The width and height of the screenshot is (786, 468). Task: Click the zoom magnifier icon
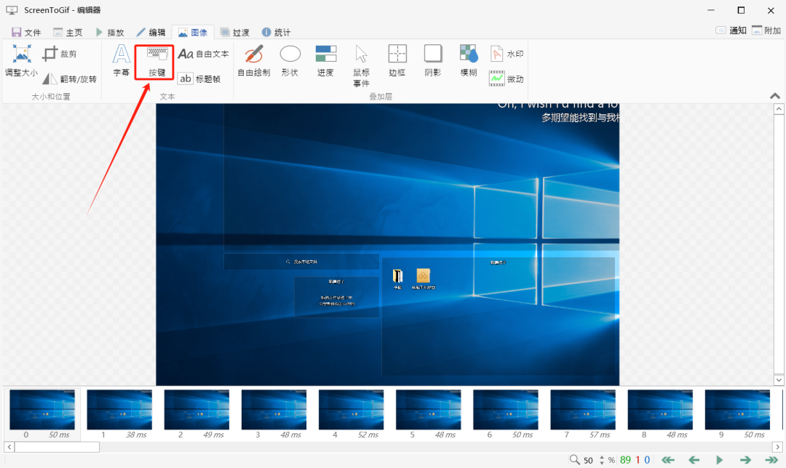coord(574,459)
